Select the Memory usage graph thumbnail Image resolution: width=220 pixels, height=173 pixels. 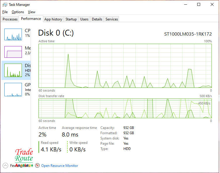[x=13, y=52]
